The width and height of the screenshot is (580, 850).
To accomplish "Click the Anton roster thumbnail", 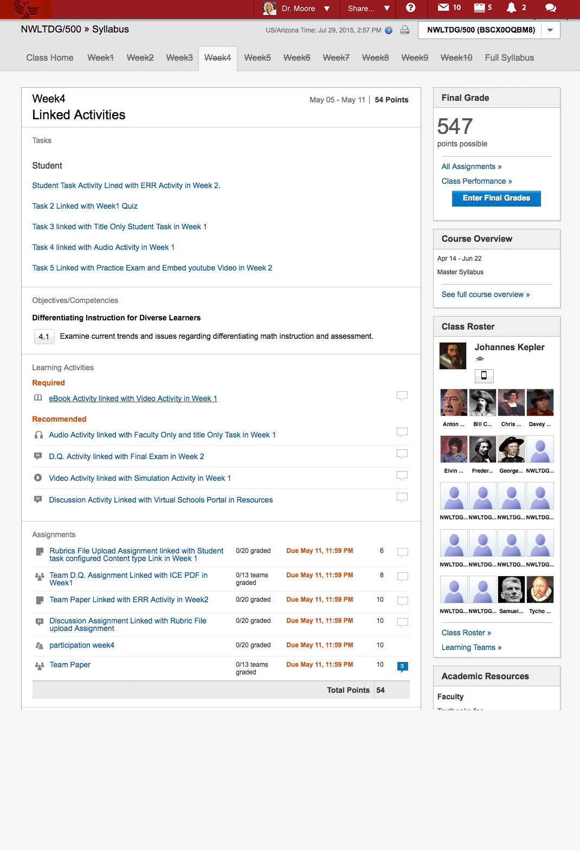I will (454, 402).
